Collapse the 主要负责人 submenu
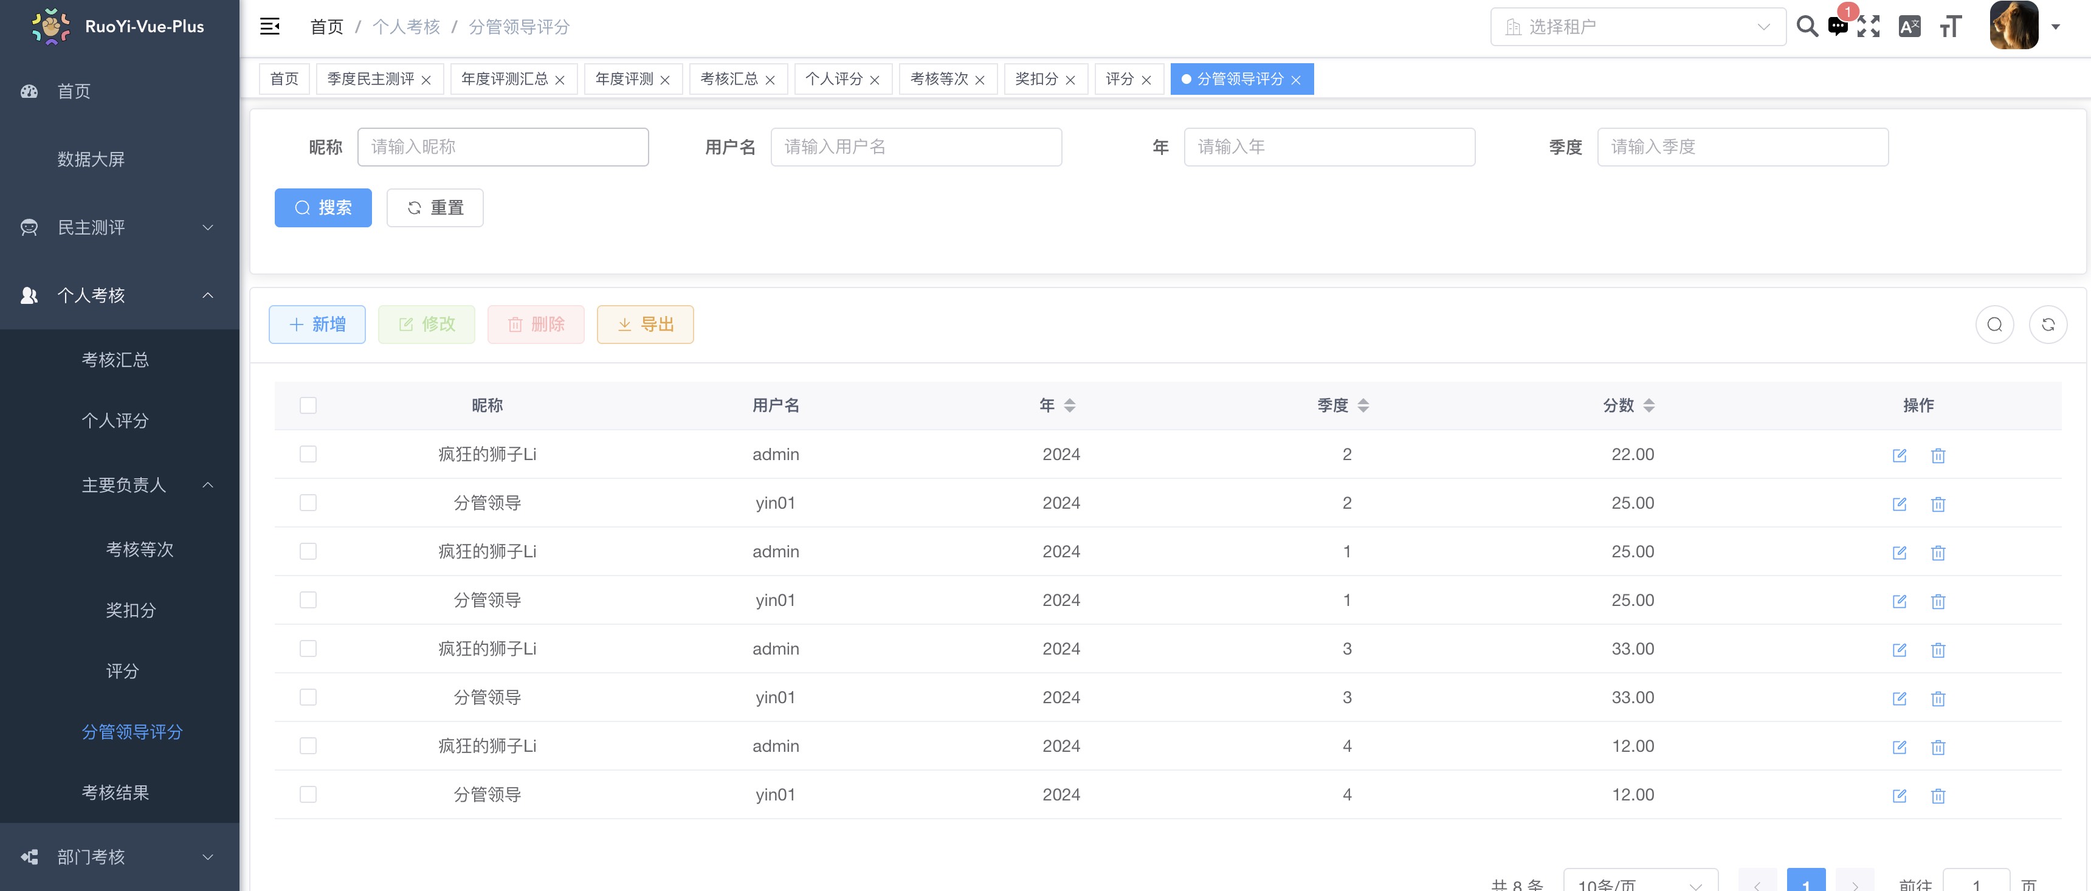The image size is (2091, 891). tap(119, 485)
